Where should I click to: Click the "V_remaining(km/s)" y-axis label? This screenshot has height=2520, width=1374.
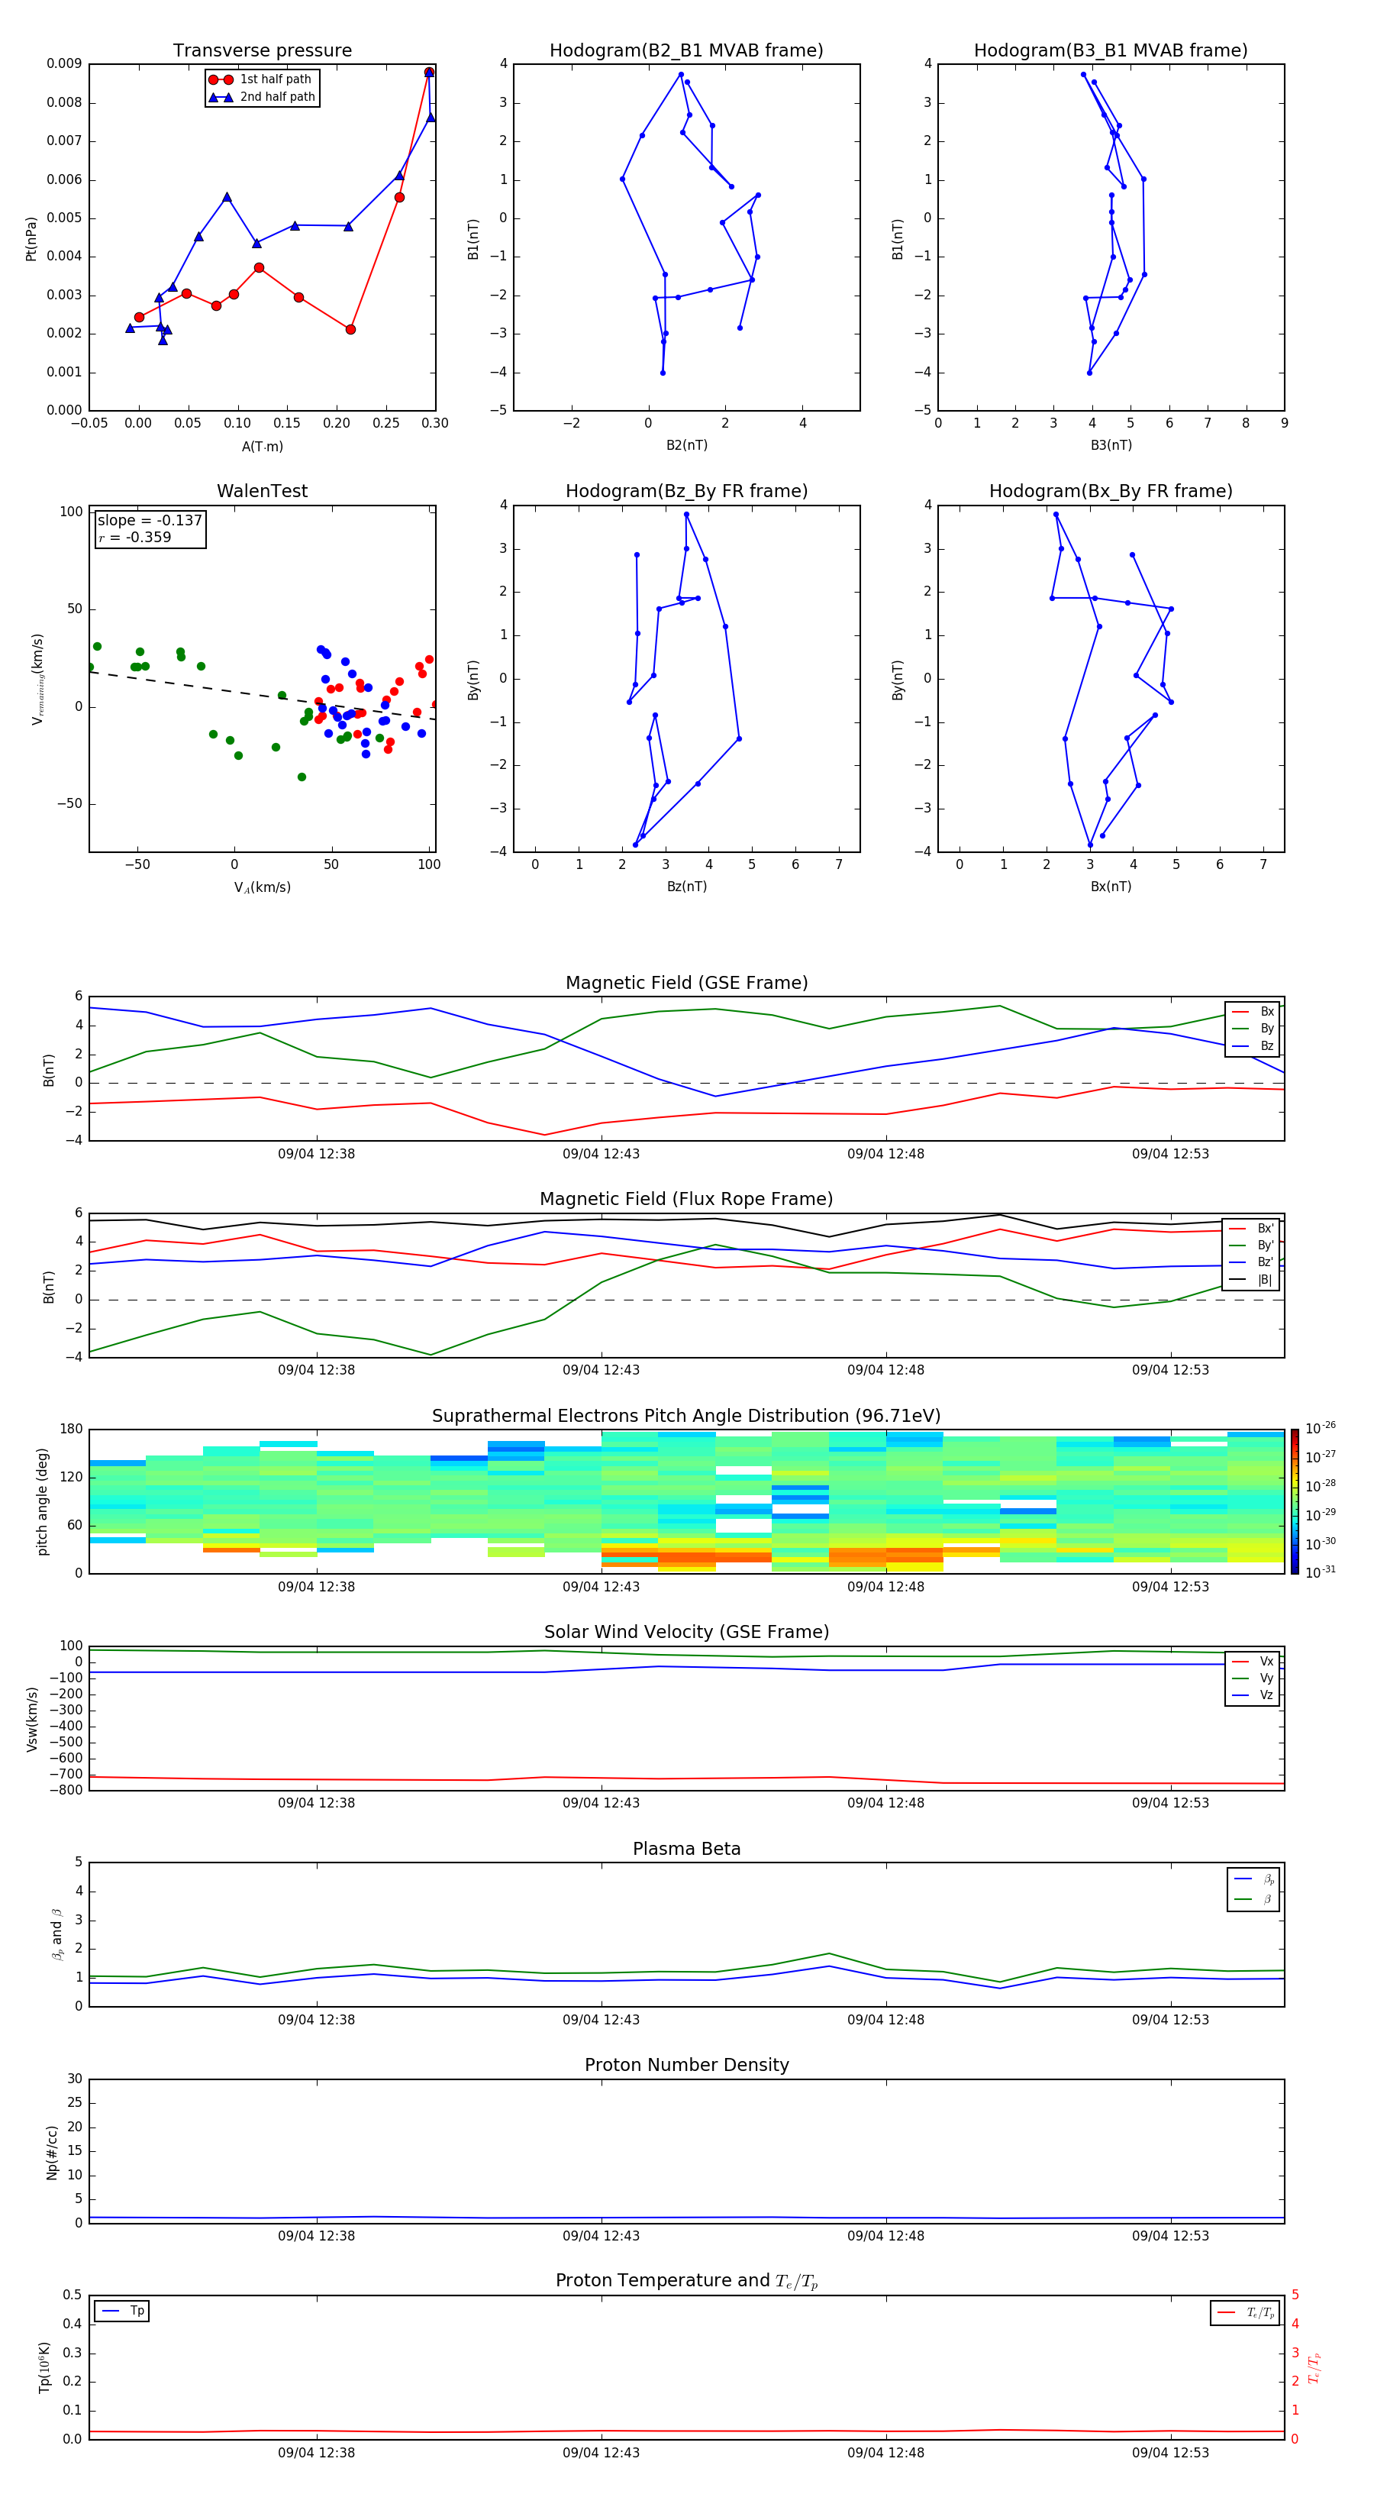(x=37, y=679)
